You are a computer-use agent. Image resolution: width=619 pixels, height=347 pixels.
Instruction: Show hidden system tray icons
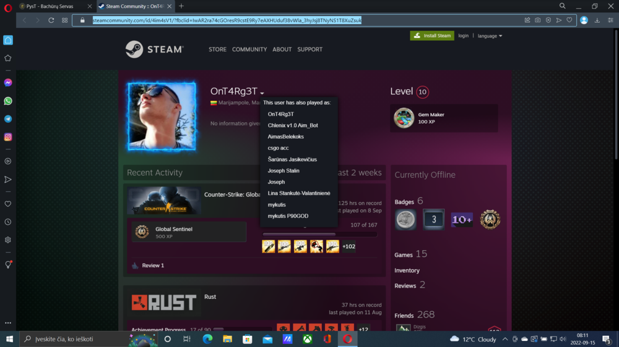click(505, 339)
